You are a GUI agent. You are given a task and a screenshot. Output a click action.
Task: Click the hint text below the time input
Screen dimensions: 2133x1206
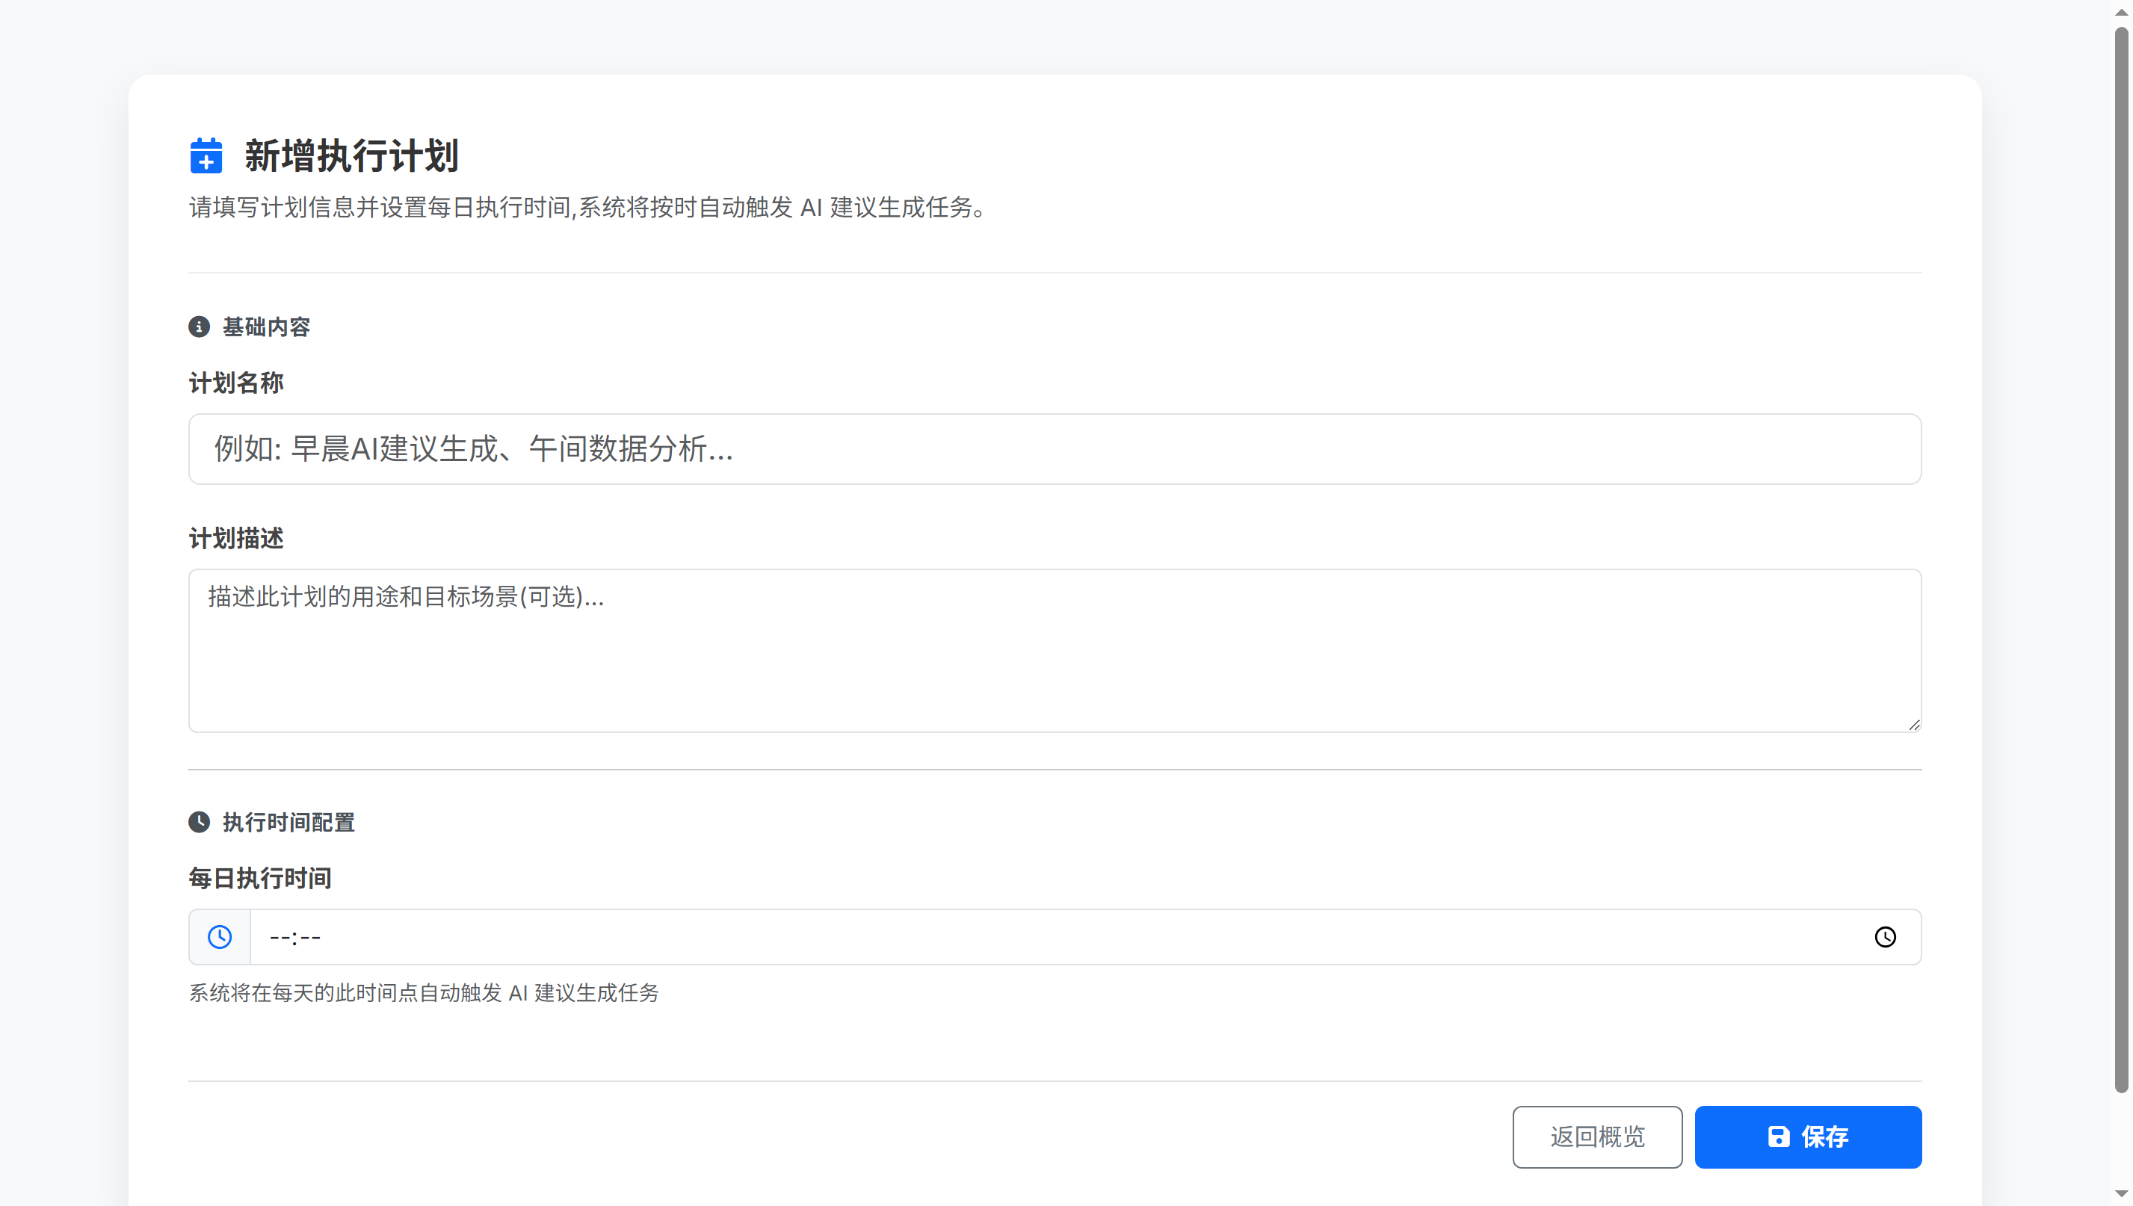[x=422, y=993]
